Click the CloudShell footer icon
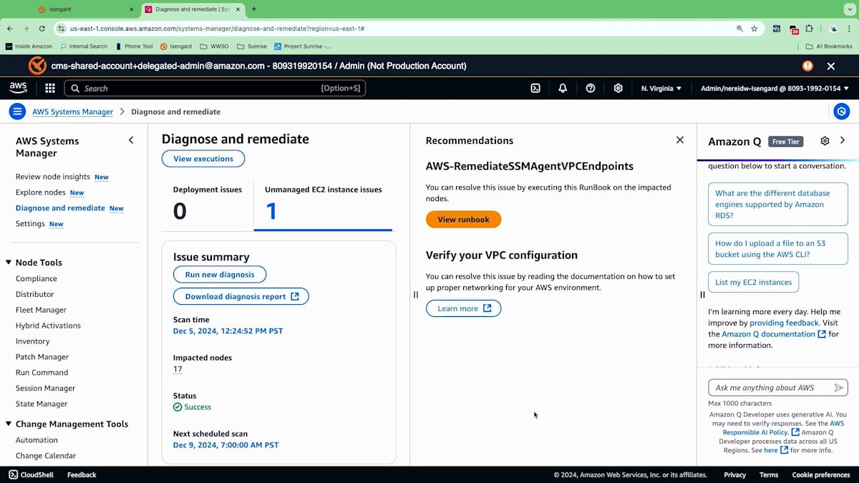Image resolution: width=859 pixels, height=483 pixels. [x=14, y=474]
